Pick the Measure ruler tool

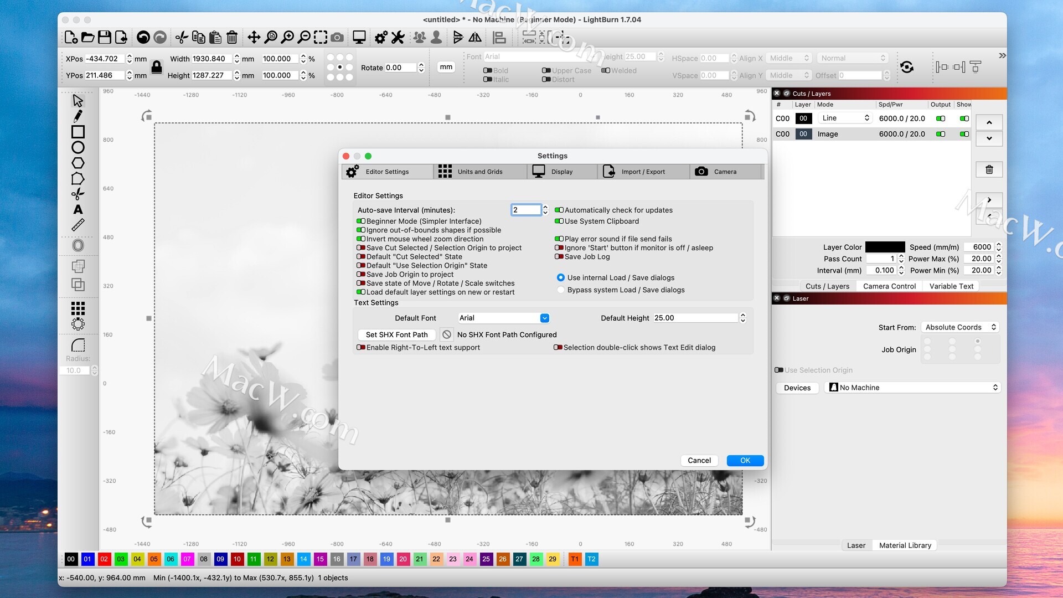point(78,225)
